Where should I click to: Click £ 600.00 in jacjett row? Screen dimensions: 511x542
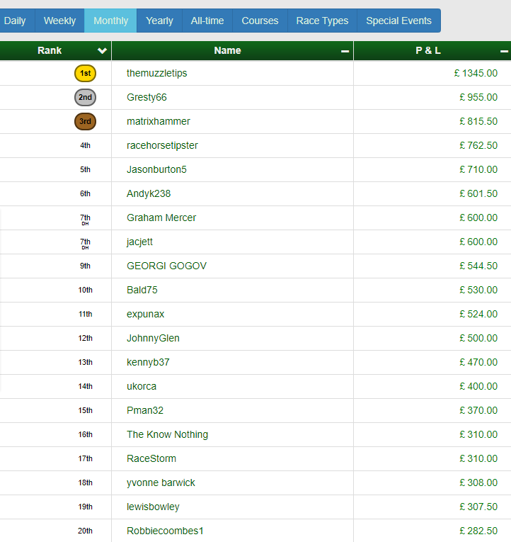tap(478, 242)
